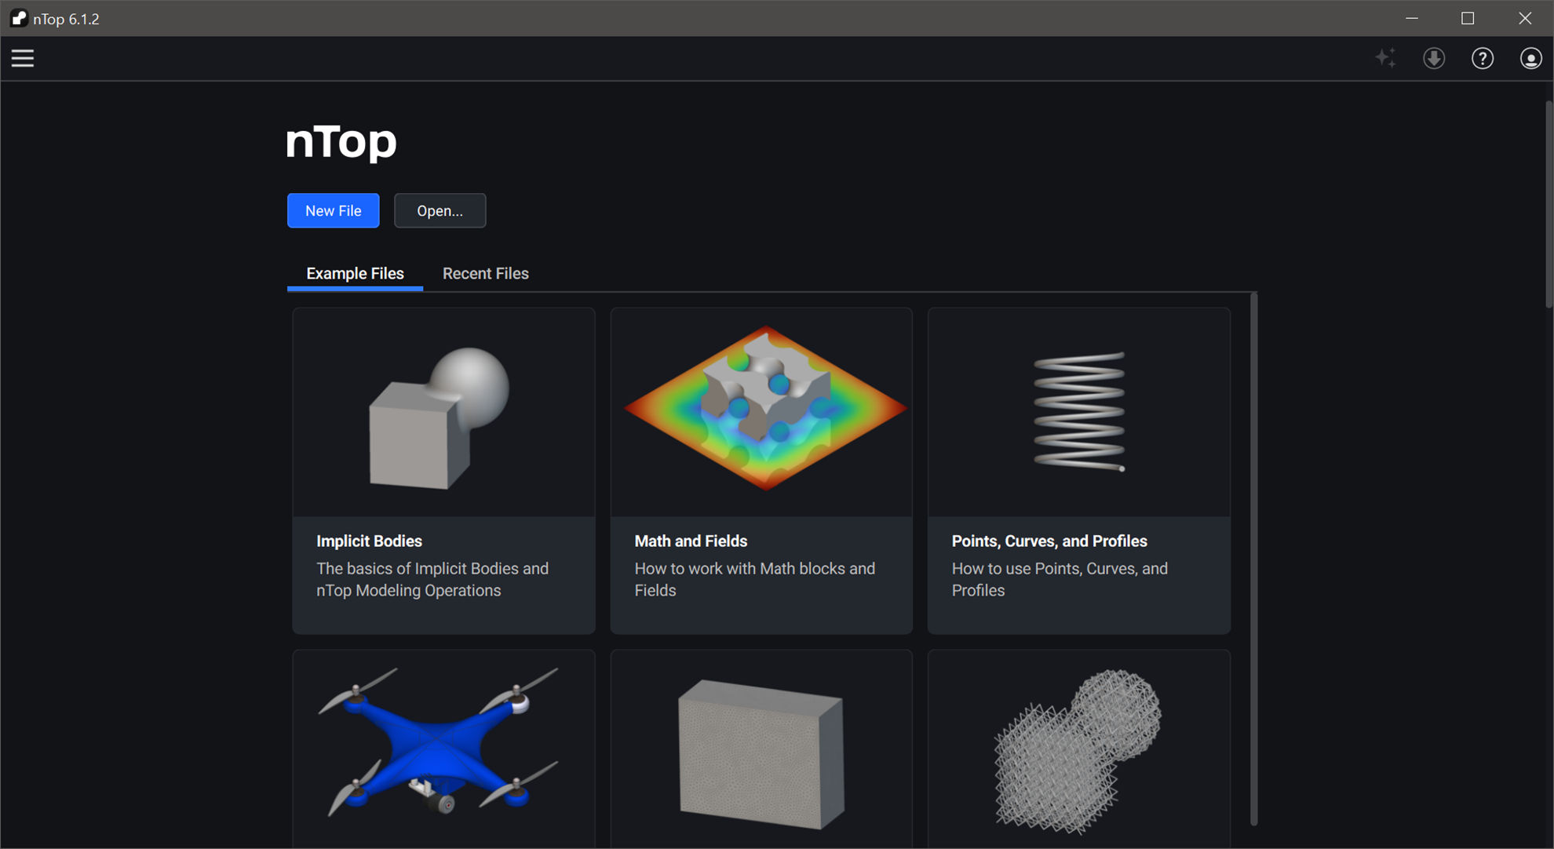
Task: Open the gray meshed block example thumbnail
Action: pyautogui.click(x=761, y=749)
